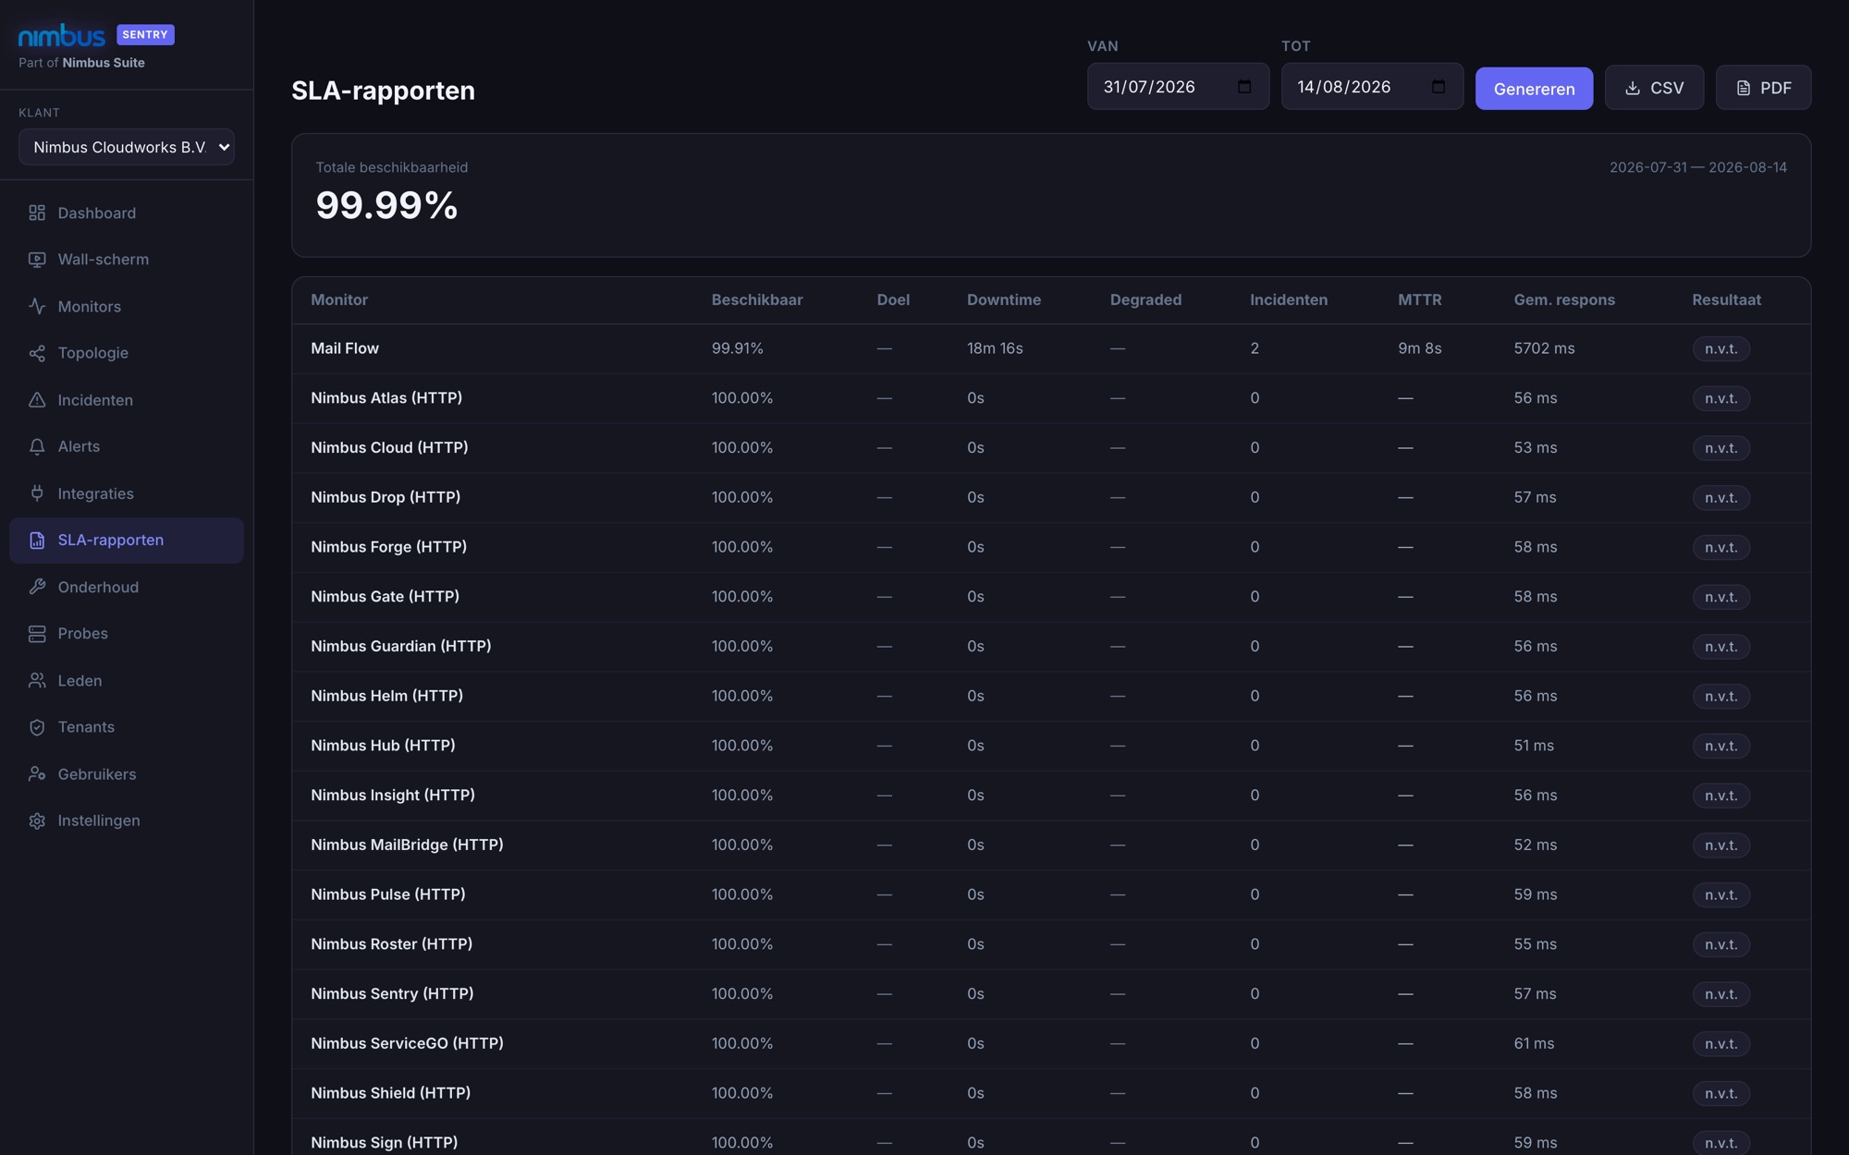Select the Nimbus ServiceGO (HTTP) row
Viewport: 1849px width, 1155px height.
(x=1051, y=1044)
